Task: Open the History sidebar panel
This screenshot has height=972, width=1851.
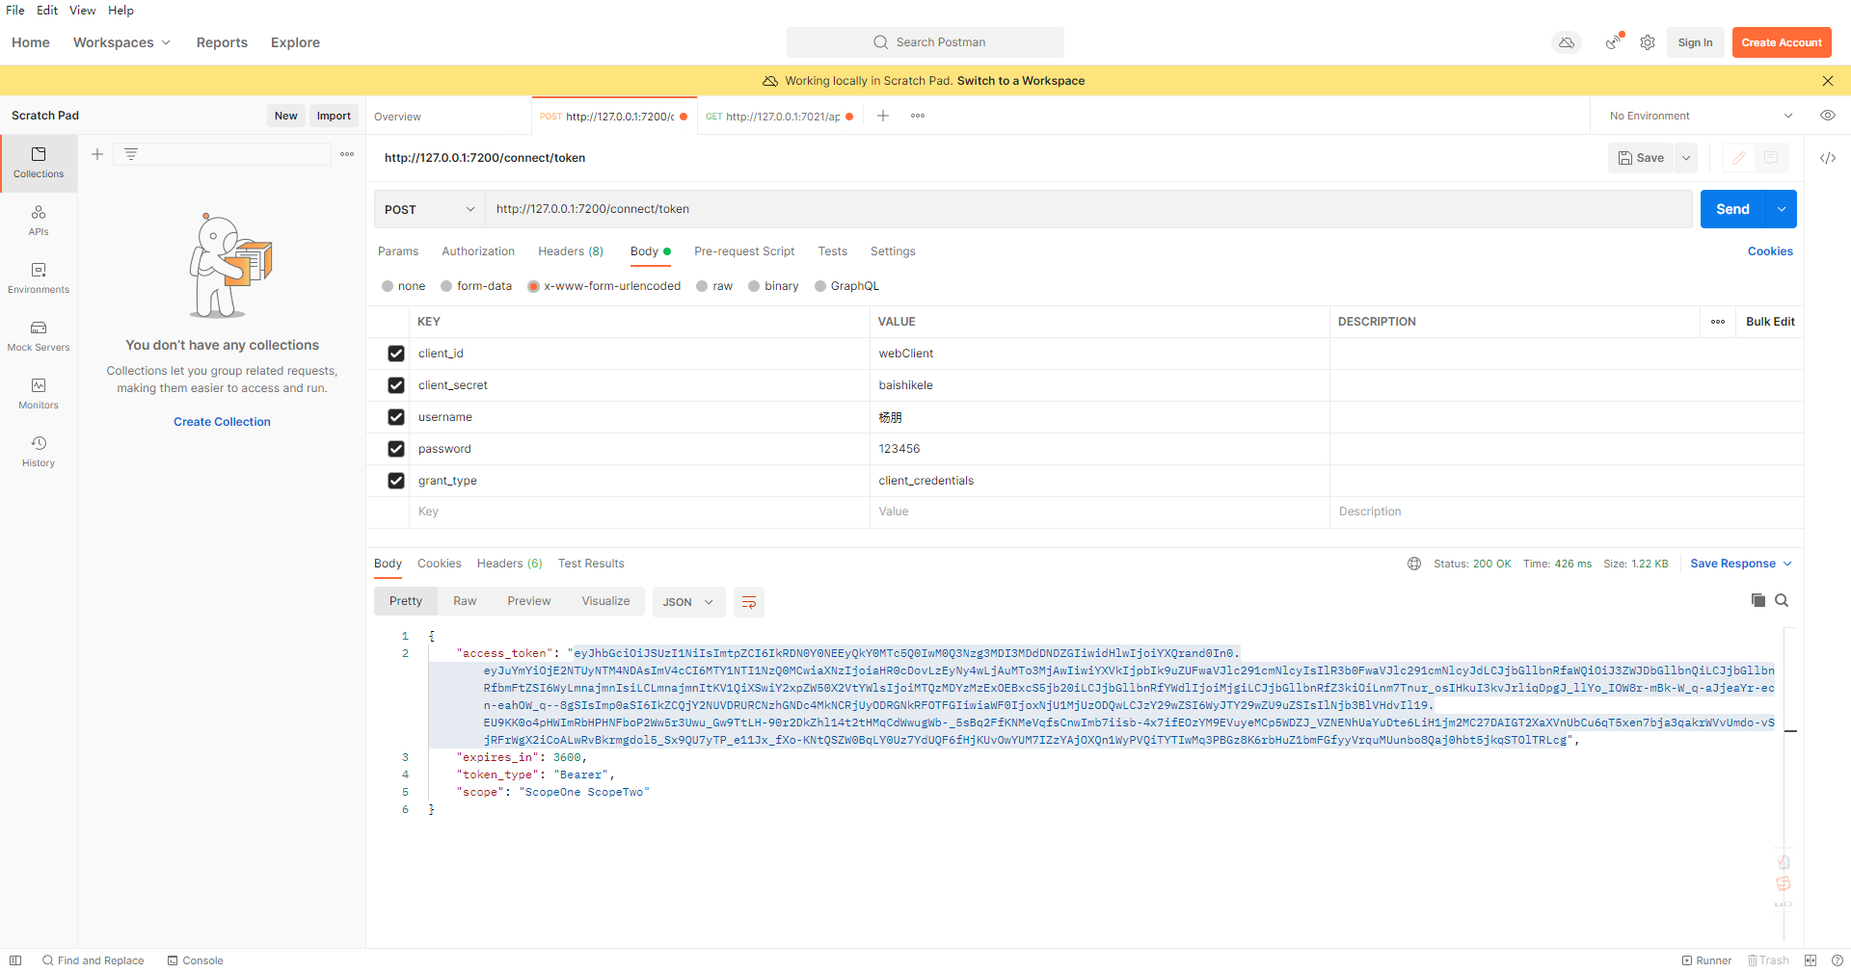Action: point(39,452)
